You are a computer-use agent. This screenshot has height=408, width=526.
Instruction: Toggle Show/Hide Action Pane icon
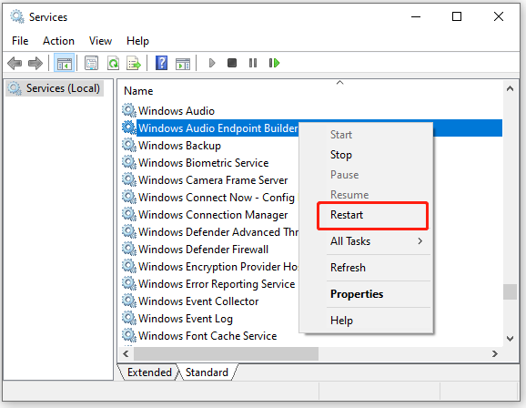(x=183, y=63)
